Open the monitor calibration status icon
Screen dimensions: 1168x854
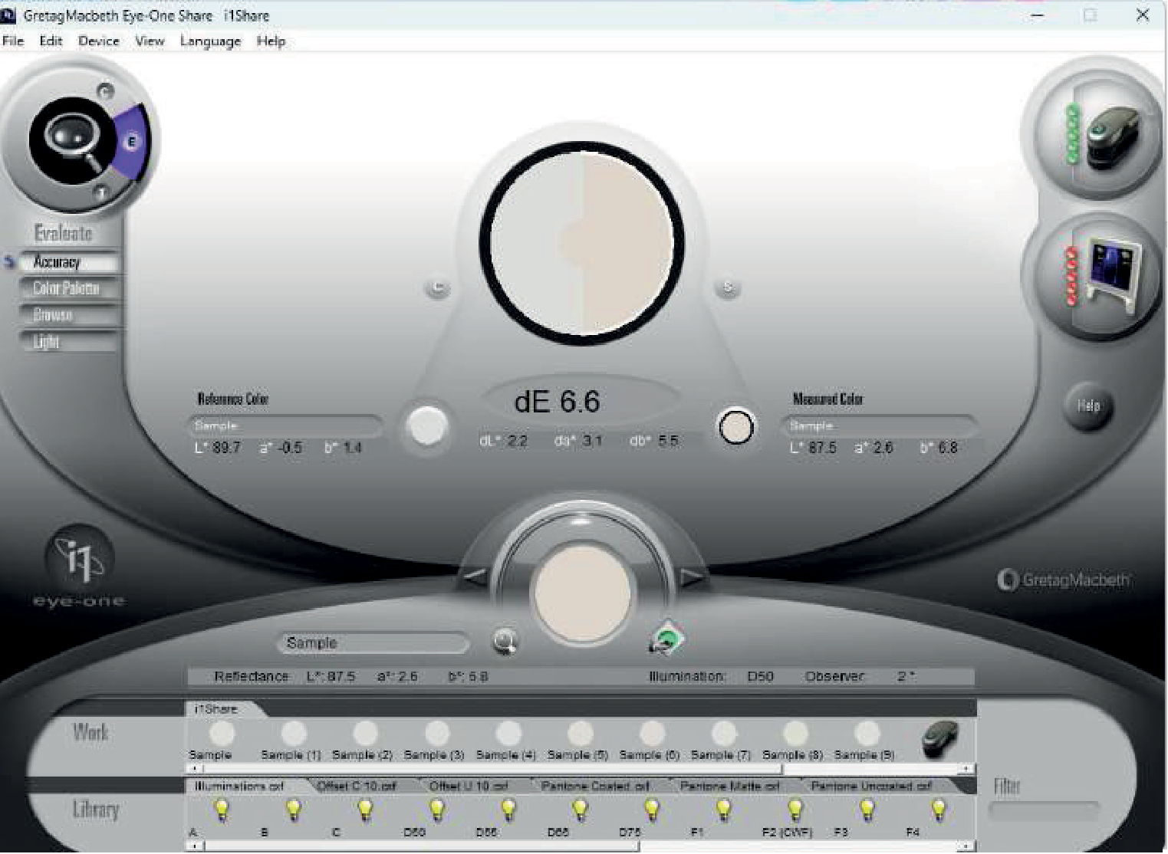(1102, 276)
